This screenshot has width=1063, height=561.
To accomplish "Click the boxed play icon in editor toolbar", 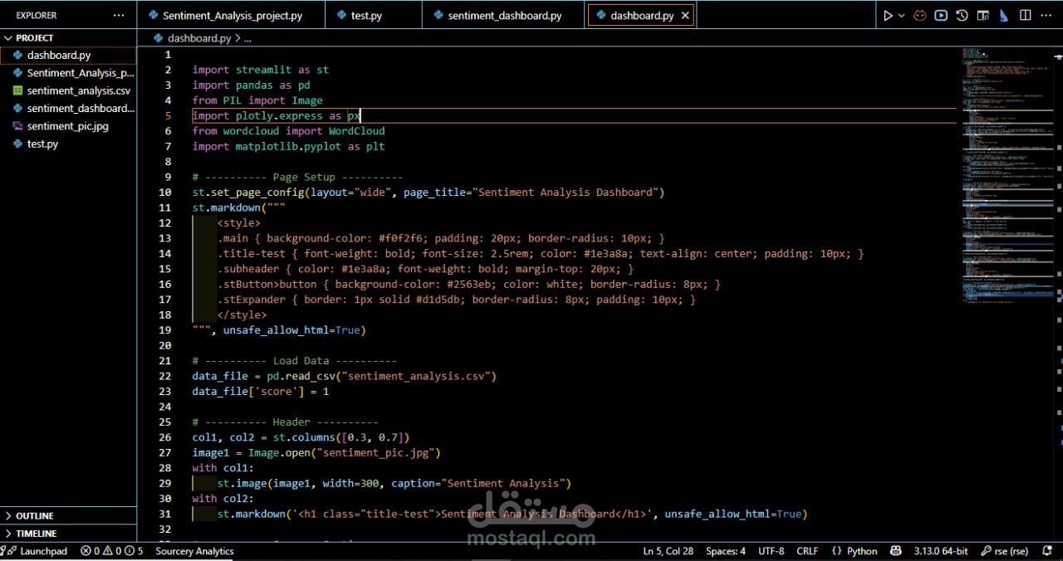I will 941,16.
